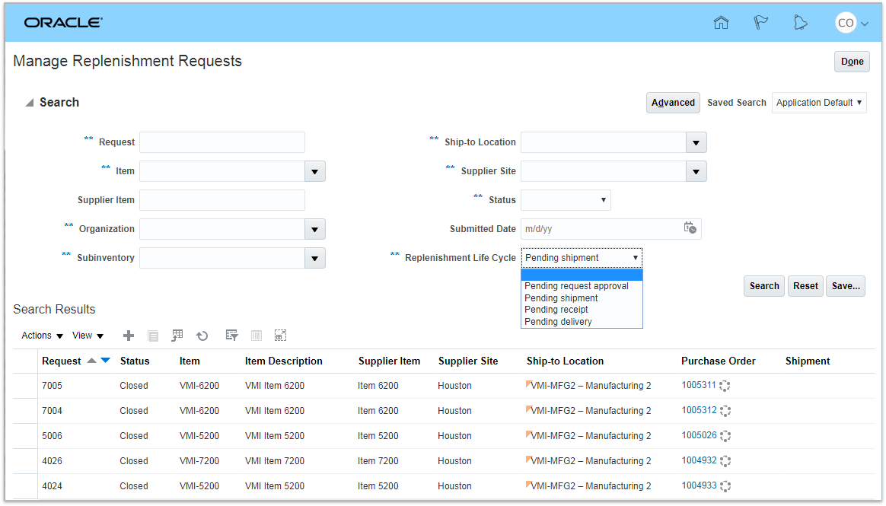Select the blank life cycle option
The width and height of the screenshot is (886, 506).
[582, 275]
